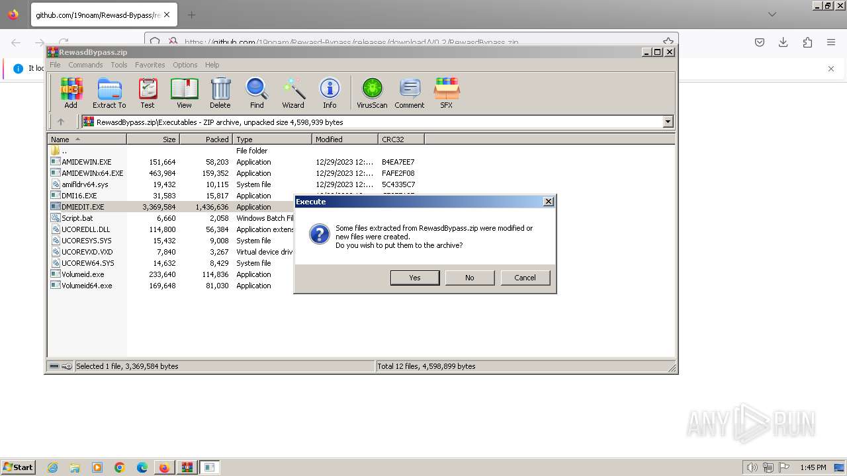Select Volumeid.exe file

(x=77, y=274)
